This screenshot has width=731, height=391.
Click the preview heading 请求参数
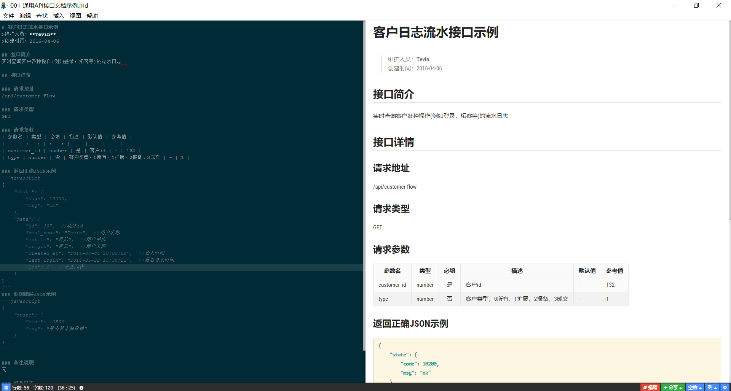click(391, 249)
